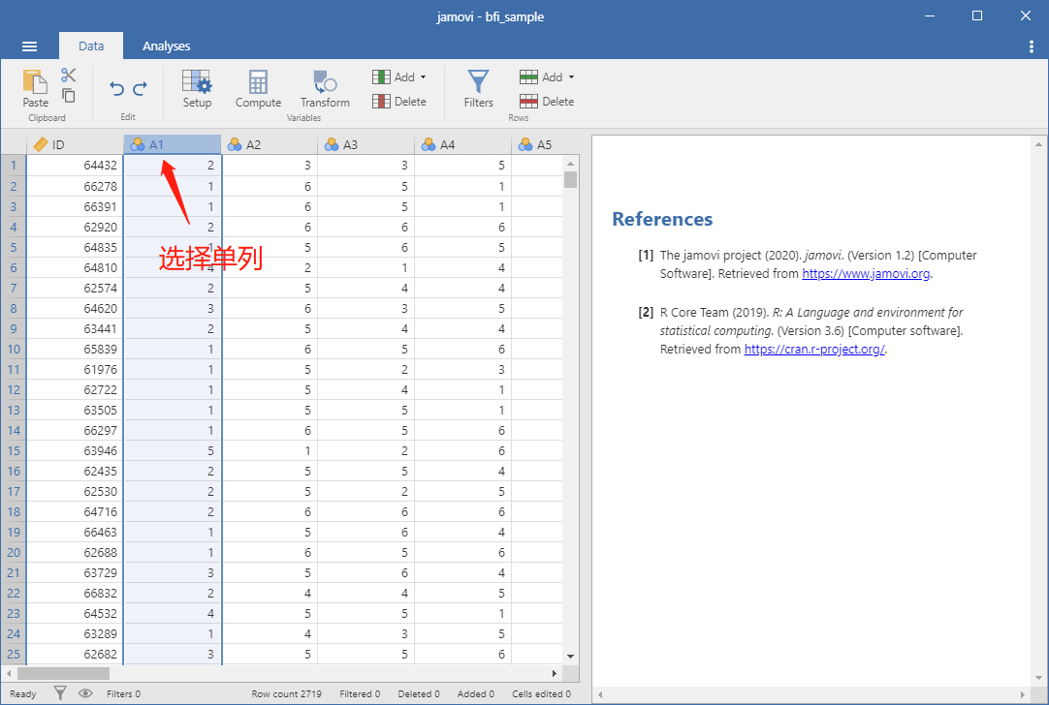Click the Compute variable icon
This screenshot has height=705, width=1049.
[x=258, y=89]
